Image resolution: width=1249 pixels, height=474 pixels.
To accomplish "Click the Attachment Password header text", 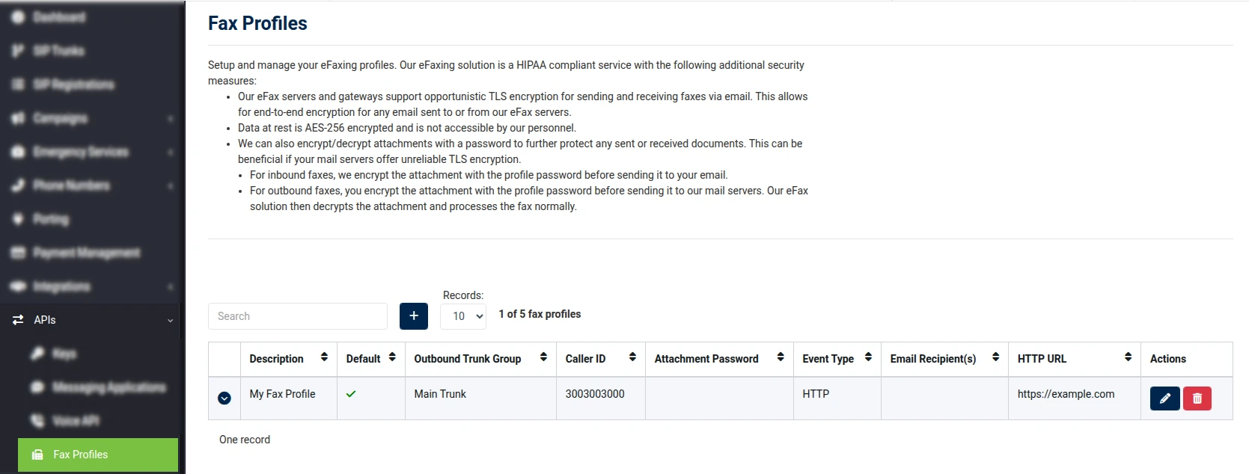I will [x=706, y=359].
